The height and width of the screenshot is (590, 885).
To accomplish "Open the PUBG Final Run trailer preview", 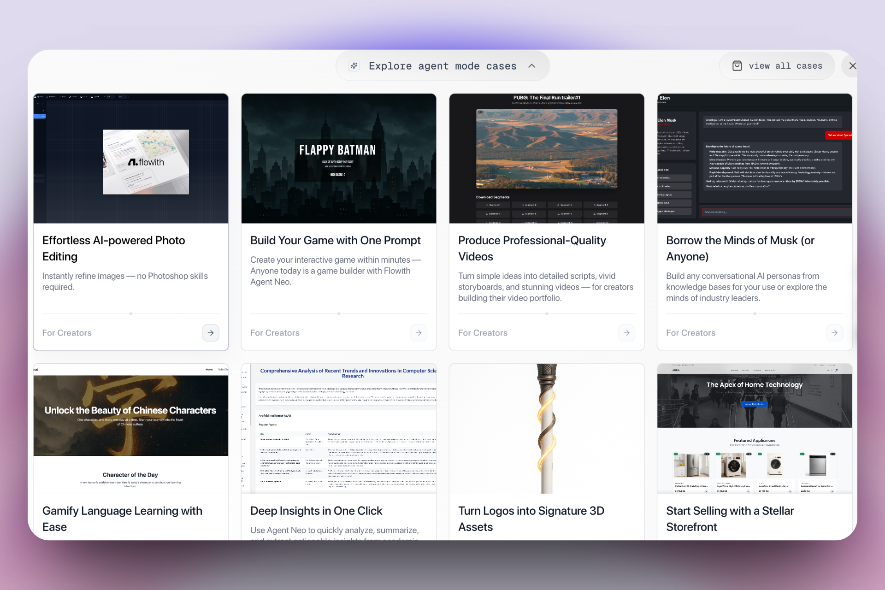I will point(547,159).
